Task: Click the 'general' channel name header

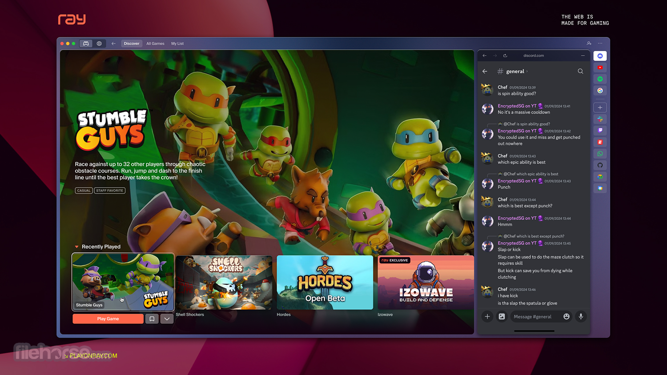Action: [515, 71]
